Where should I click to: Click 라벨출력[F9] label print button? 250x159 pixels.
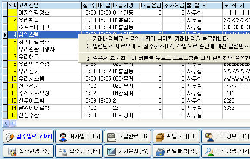(176, 151)
